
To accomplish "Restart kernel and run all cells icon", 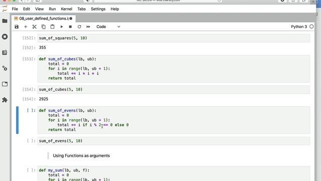I will pyautogui.click(x=88, y=27).
